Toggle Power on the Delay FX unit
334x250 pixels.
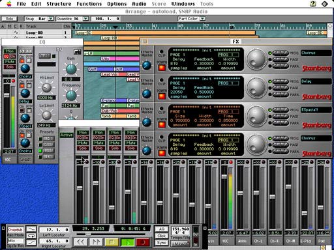tap(162, 96)
